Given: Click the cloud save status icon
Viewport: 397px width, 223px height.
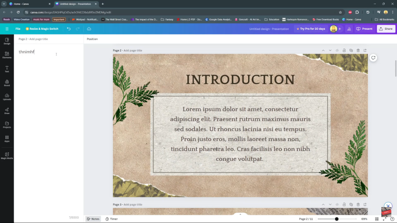Looking at the screenshot, I should (x=89, y=29).
